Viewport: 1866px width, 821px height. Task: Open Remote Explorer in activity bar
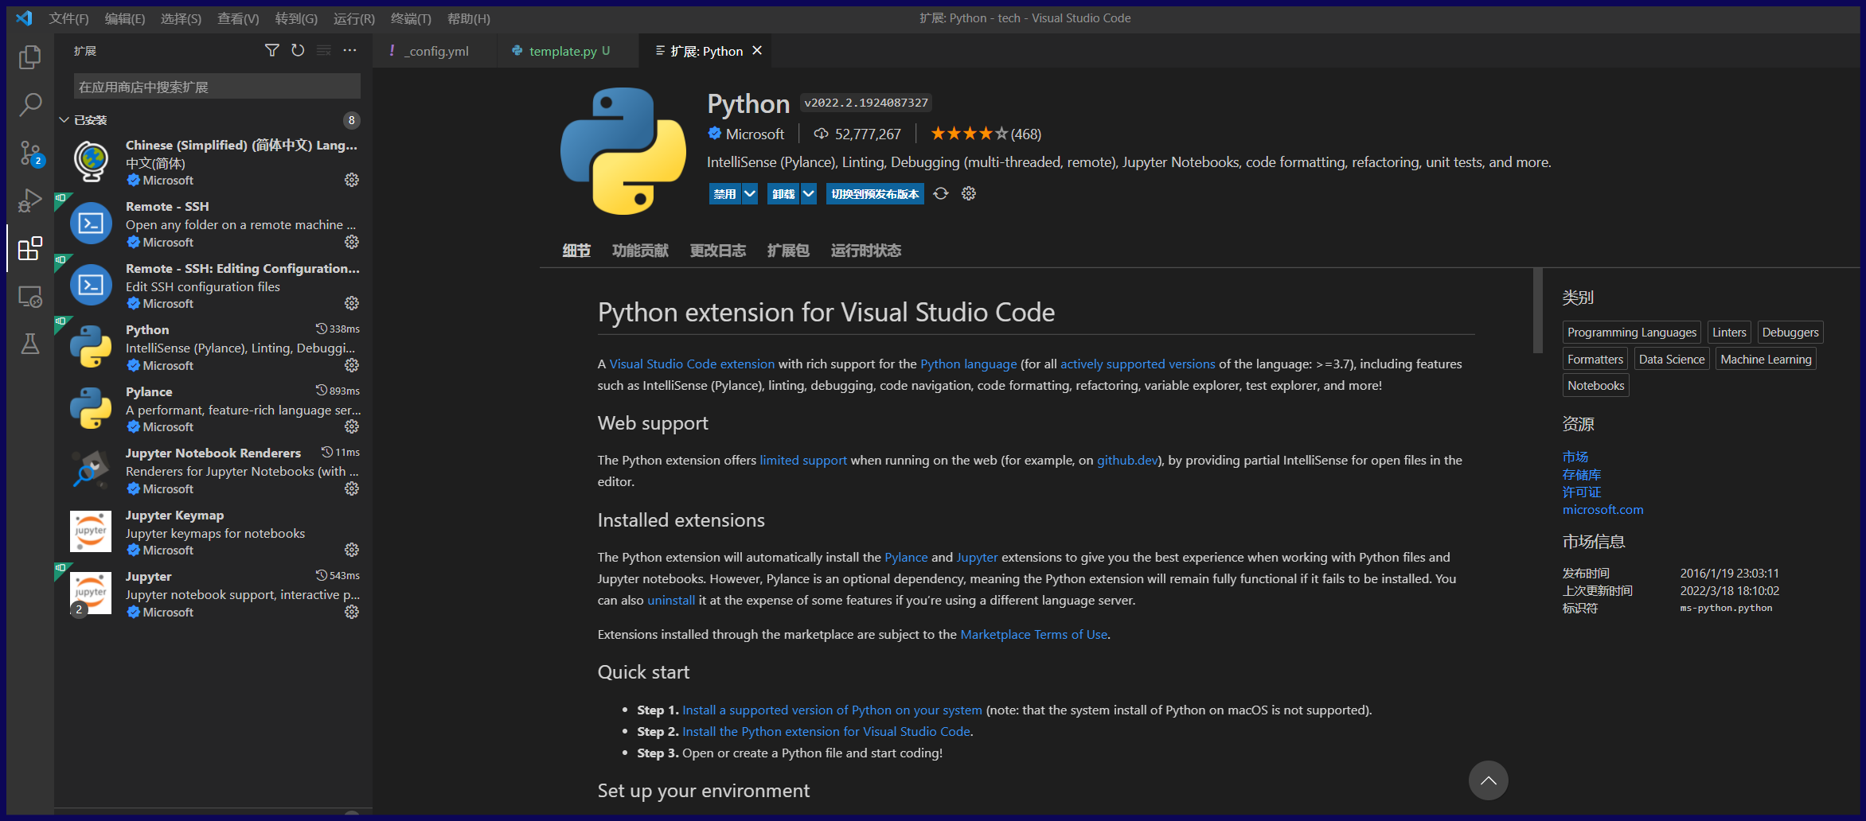[29, 297]
